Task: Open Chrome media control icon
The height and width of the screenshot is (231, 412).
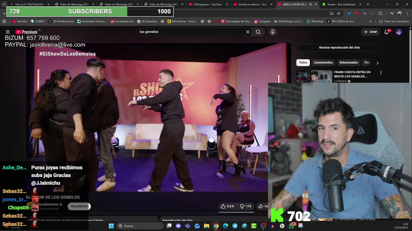Action: coord(392,13)
